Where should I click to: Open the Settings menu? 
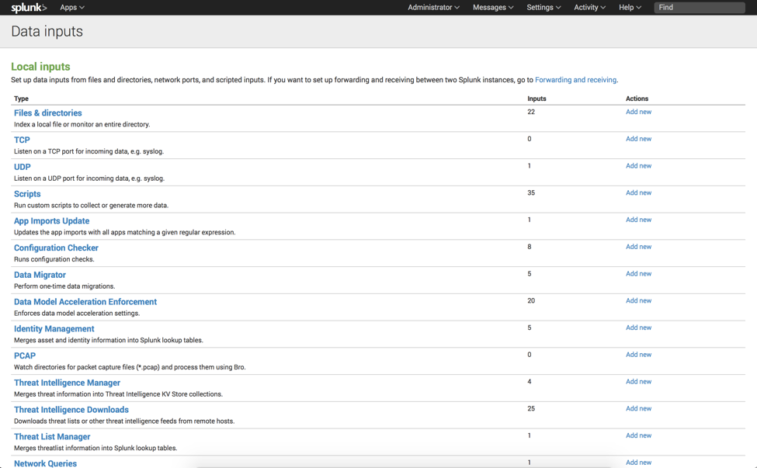(x=543, y=8)
